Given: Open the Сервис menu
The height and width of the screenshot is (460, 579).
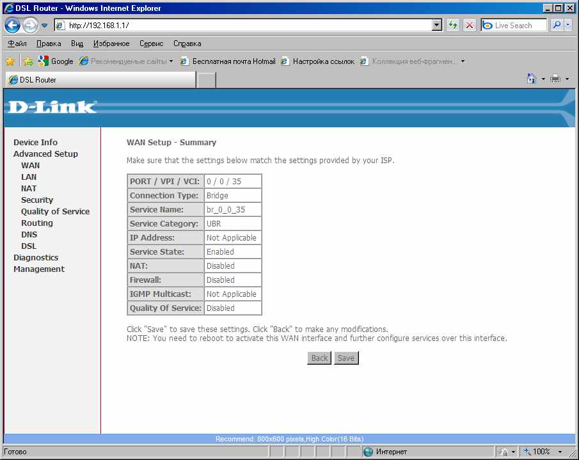Looking at the screenshot, I should [152, 44].
